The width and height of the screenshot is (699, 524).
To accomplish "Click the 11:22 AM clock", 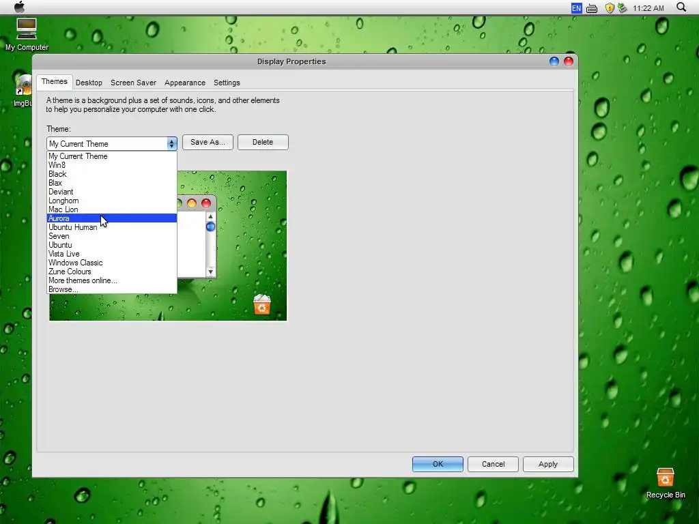I will [648, 8].
